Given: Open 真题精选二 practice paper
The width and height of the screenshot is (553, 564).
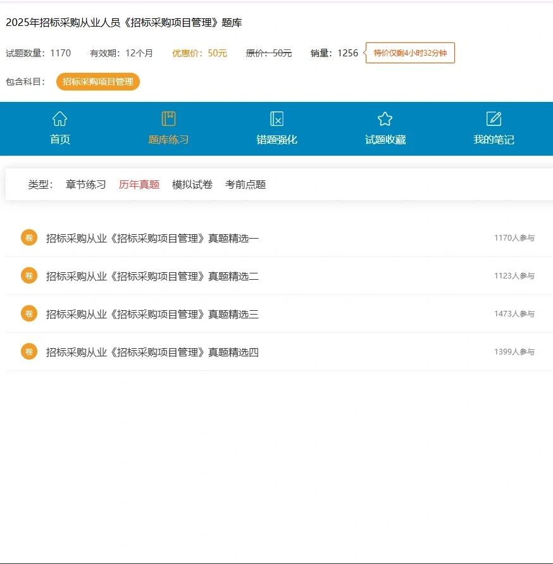Looking at the screenshot, I should pos(151,275).
